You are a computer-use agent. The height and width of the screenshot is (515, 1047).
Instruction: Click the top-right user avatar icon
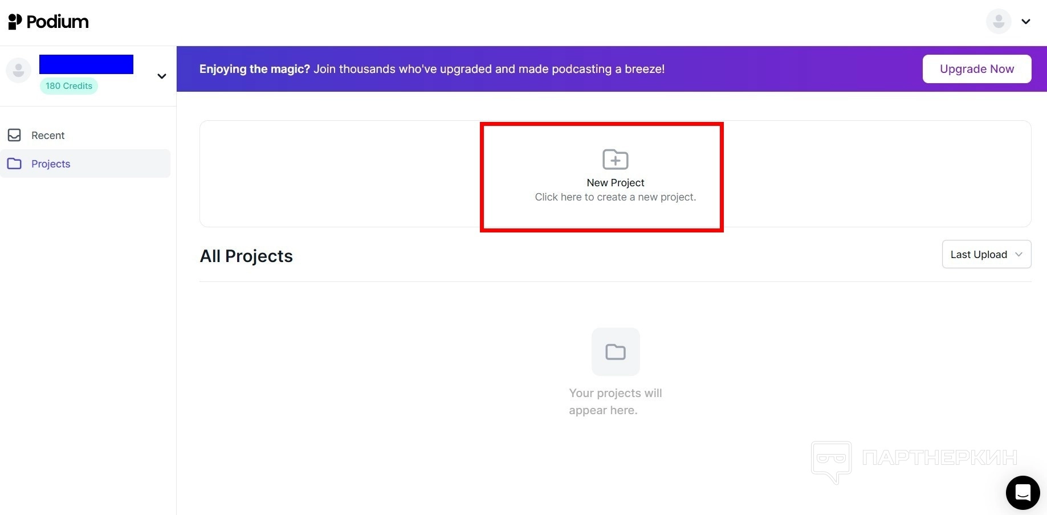(x=998, y=22)
